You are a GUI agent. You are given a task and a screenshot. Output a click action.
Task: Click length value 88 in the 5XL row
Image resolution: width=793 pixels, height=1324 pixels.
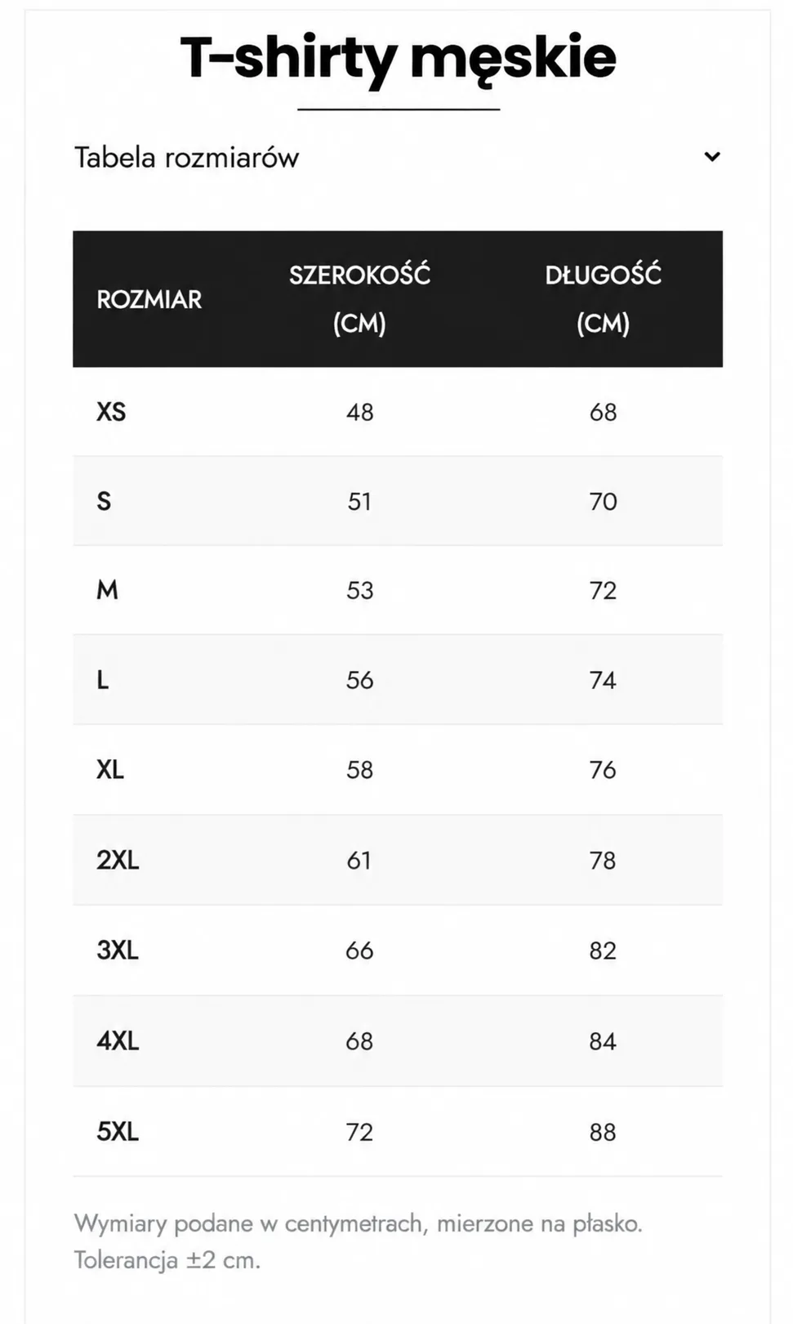pyautogui.click(x=603, y=1132)
